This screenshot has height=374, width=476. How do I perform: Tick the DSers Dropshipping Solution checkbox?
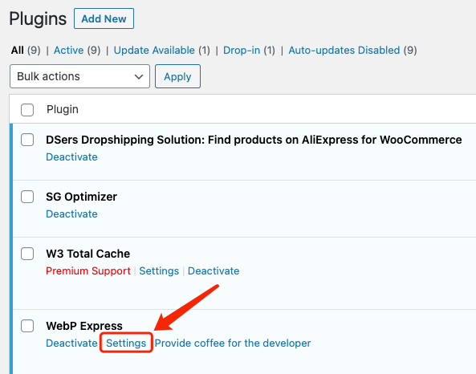(x=27, y=140)
